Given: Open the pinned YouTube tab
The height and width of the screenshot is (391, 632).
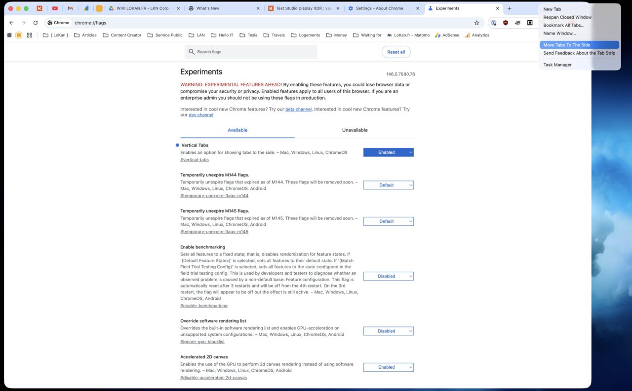Looking at the screenshot, I should tap(55, 8).
